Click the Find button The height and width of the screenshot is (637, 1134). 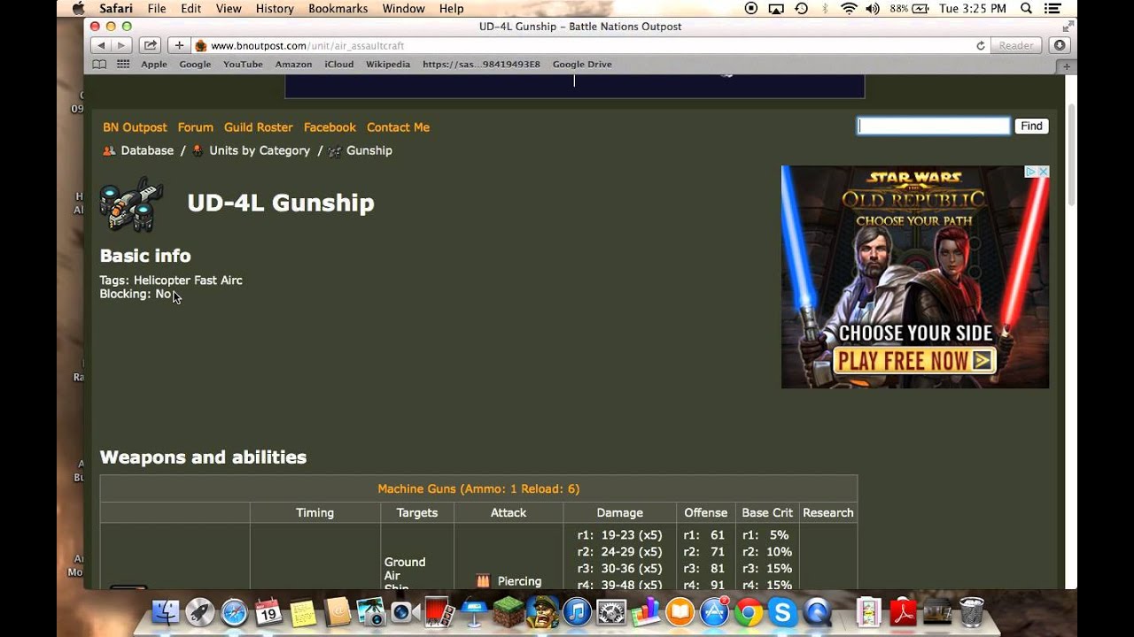tap(1031, 127)
